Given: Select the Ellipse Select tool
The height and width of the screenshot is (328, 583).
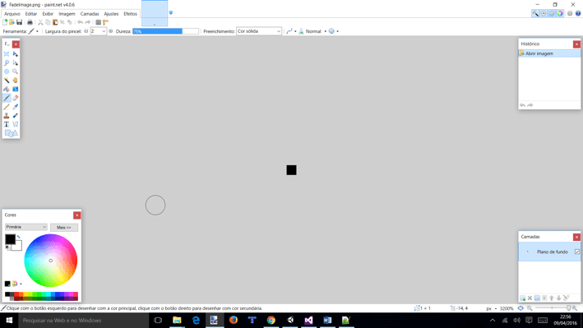Looking at the screenshot, I should coord(7,72).
